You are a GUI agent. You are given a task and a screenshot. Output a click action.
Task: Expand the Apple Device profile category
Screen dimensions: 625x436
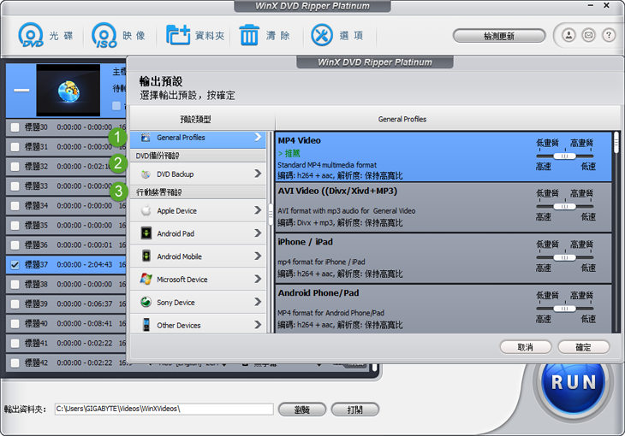258,210
